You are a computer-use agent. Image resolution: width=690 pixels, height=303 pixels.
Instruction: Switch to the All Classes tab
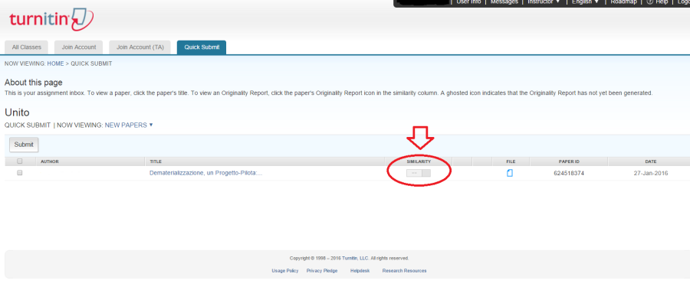click(x=26, y=47)
